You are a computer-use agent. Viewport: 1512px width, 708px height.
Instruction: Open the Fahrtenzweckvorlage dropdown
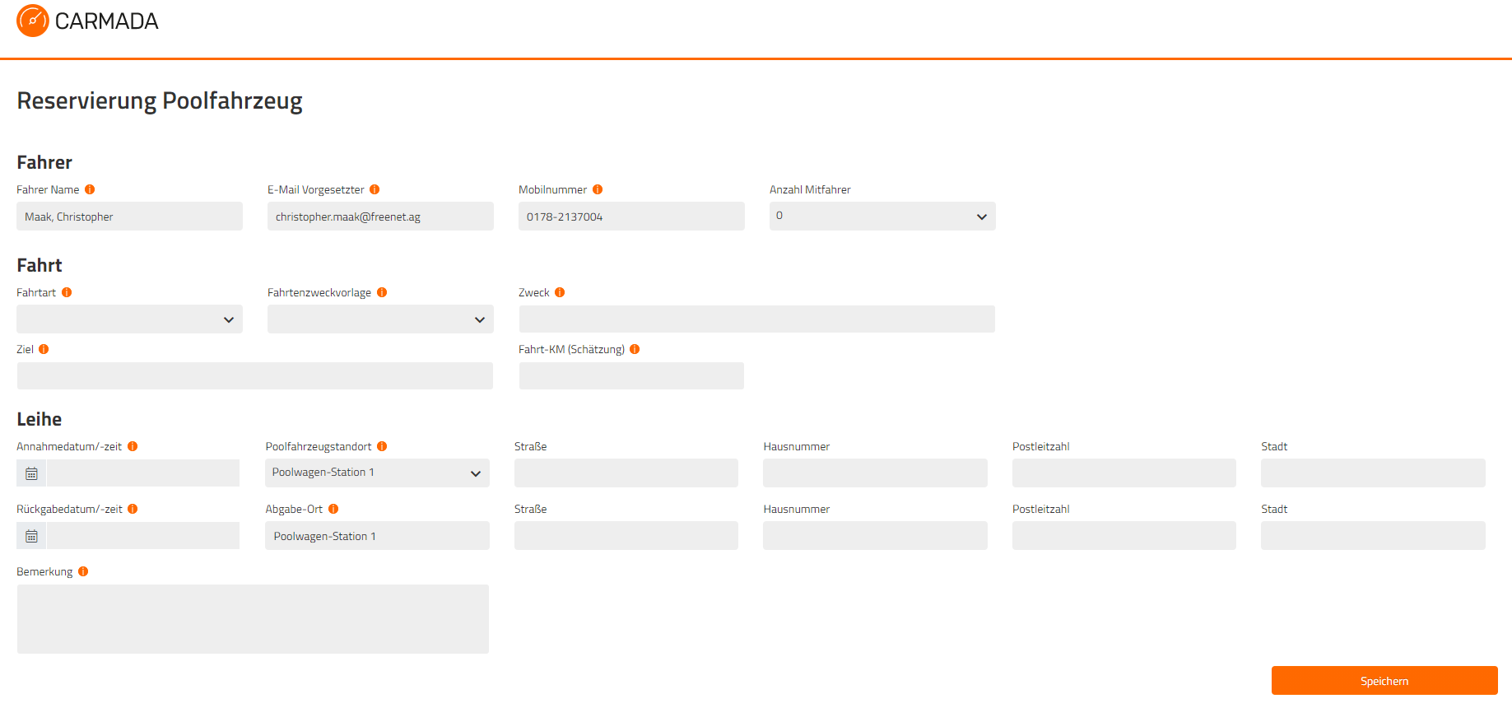coord(380,319)
